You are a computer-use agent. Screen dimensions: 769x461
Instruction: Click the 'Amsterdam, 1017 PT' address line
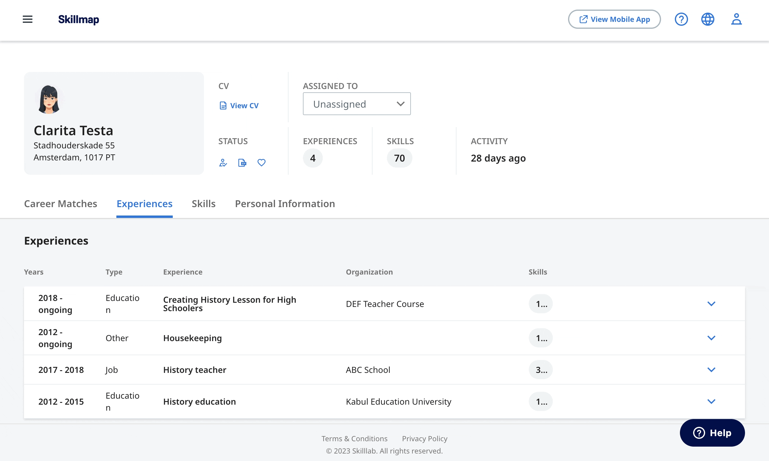[x=74, y=157]
